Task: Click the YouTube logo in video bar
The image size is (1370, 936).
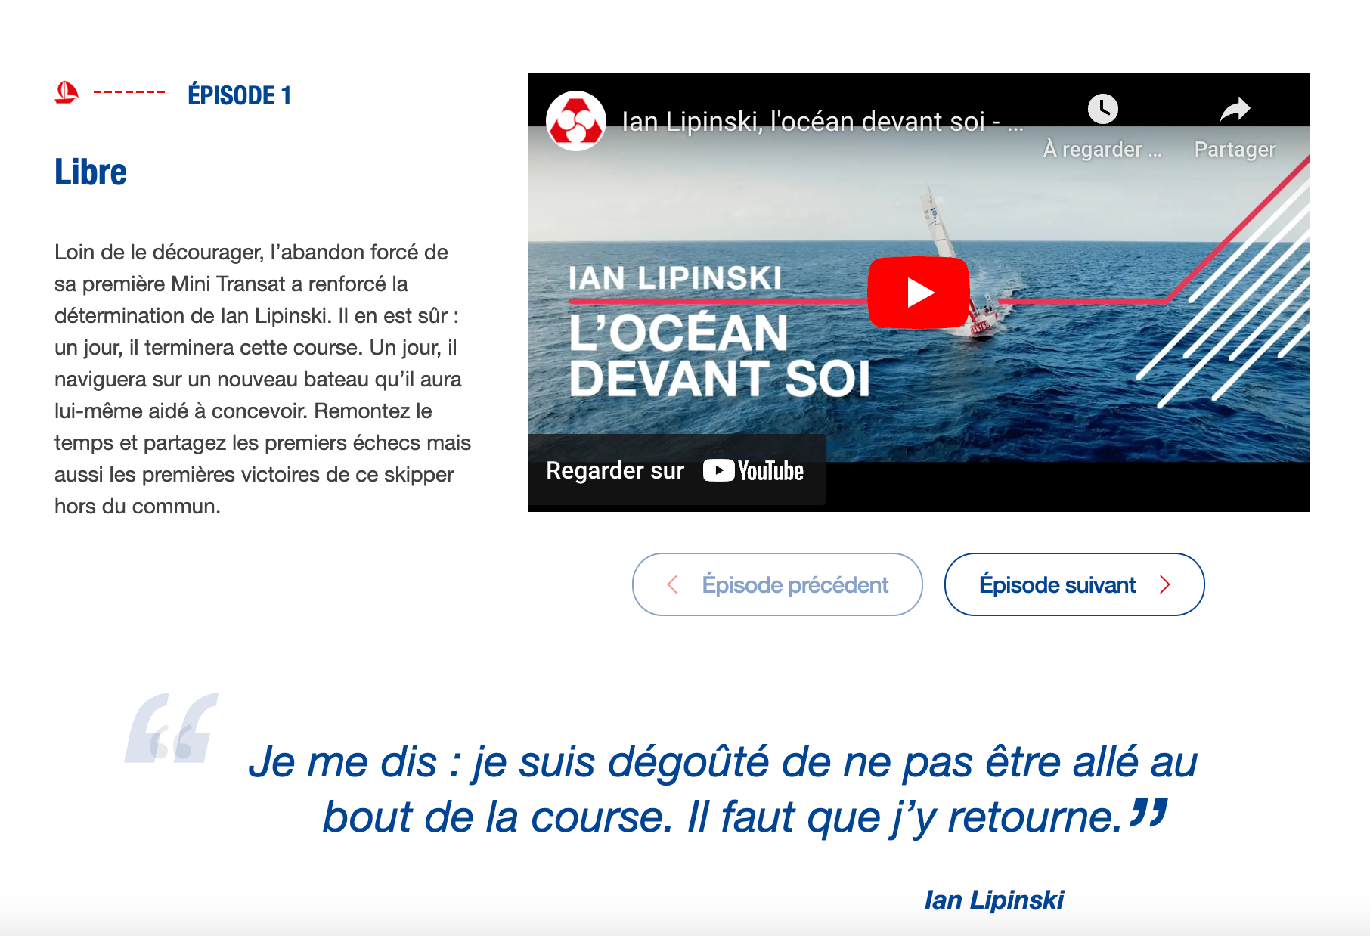Action: pos(753,470)
